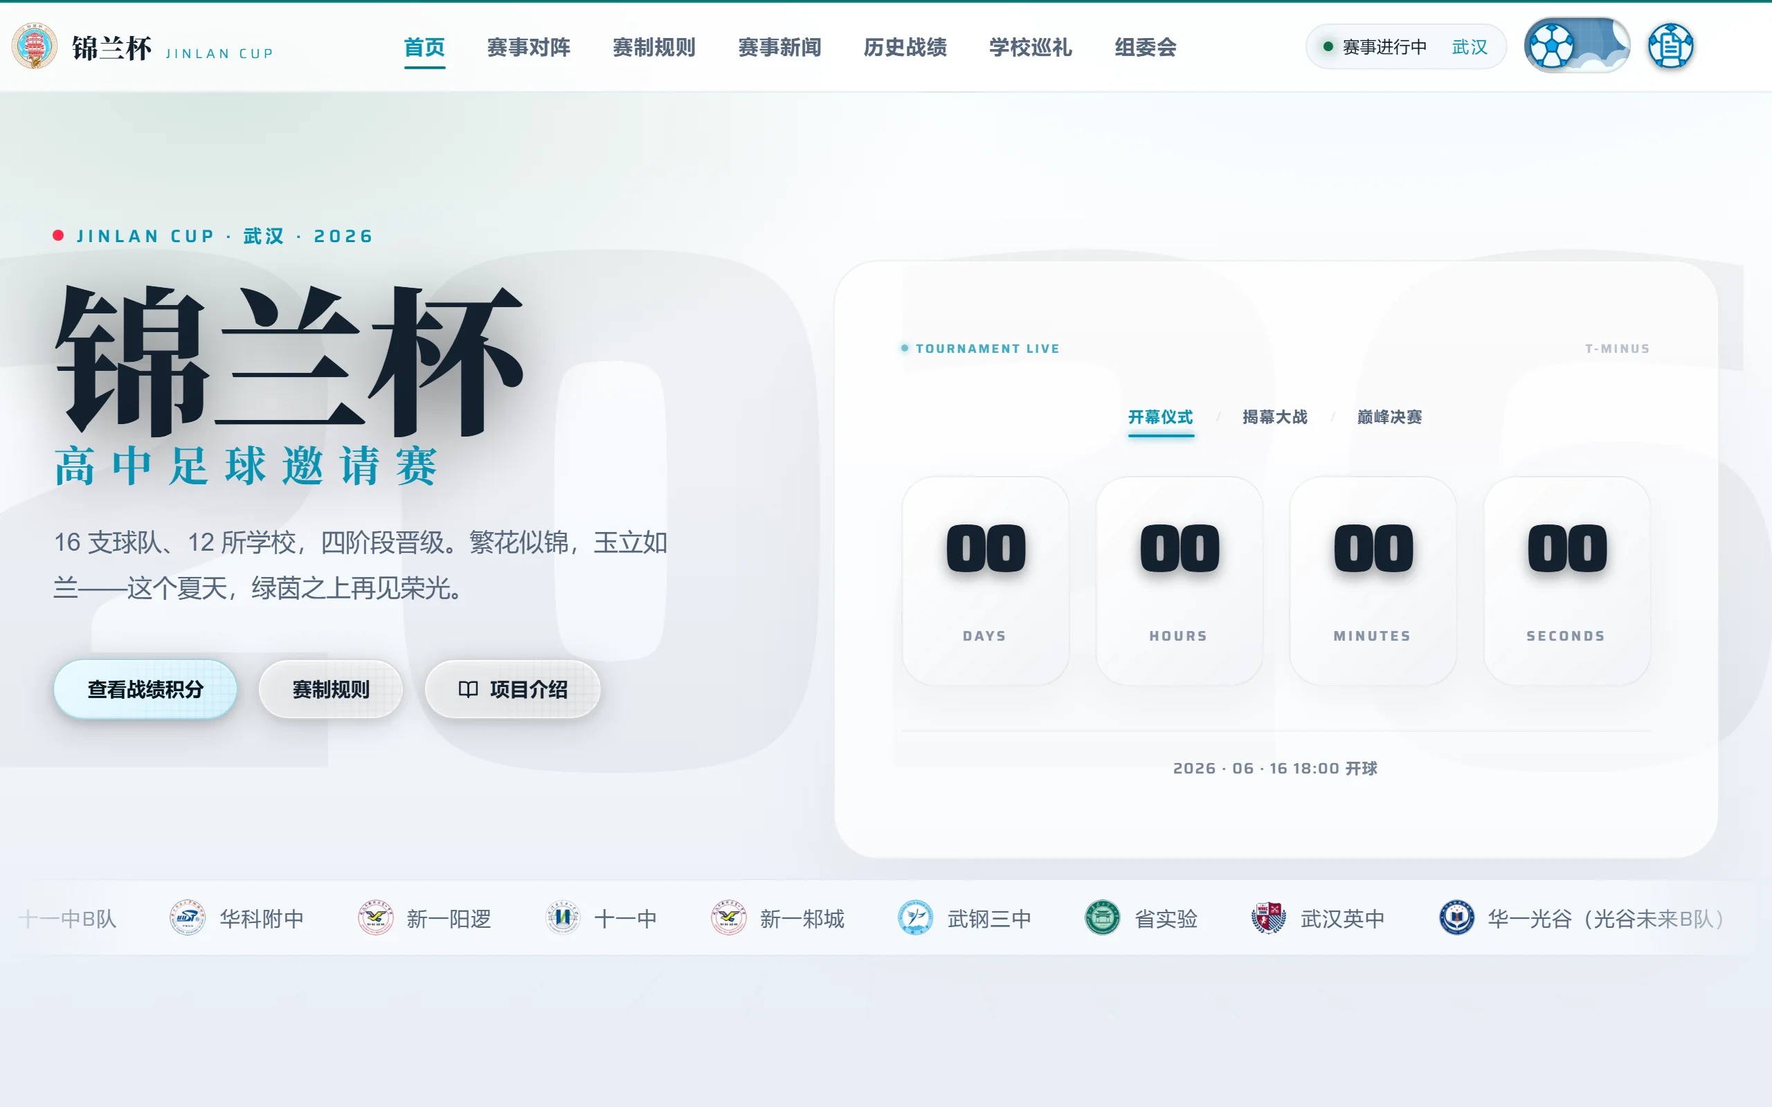The height and width of the screenshot is (1107, 1772).
Task: Select the 开幕仪式 countdown tab
Action: (x=1161, y=417)
